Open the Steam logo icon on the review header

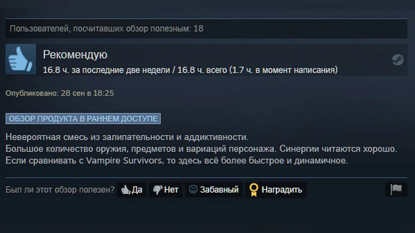point(398,59)
